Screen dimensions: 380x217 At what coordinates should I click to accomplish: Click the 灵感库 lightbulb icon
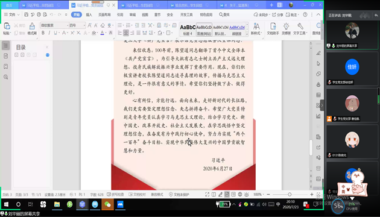tap(287, 28)
